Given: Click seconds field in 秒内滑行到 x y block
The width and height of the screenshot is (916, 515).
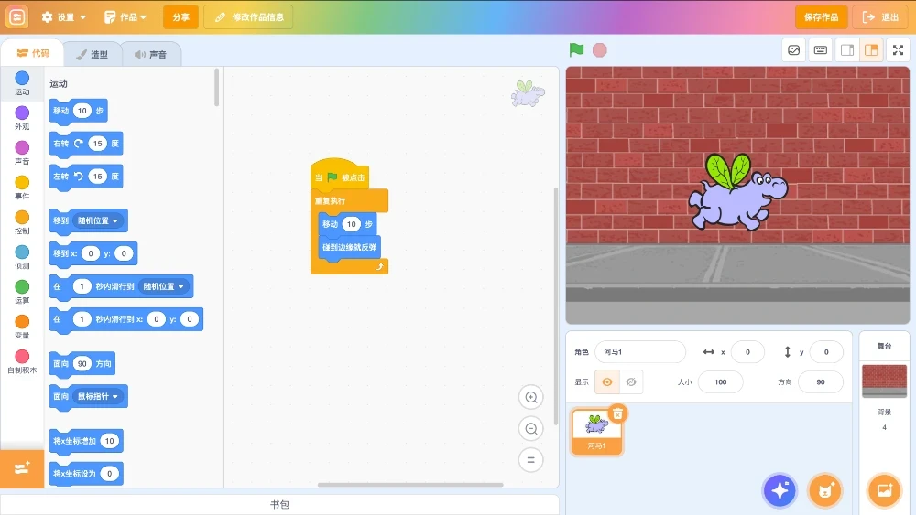Looking at the screenshot, I should 82,319.
